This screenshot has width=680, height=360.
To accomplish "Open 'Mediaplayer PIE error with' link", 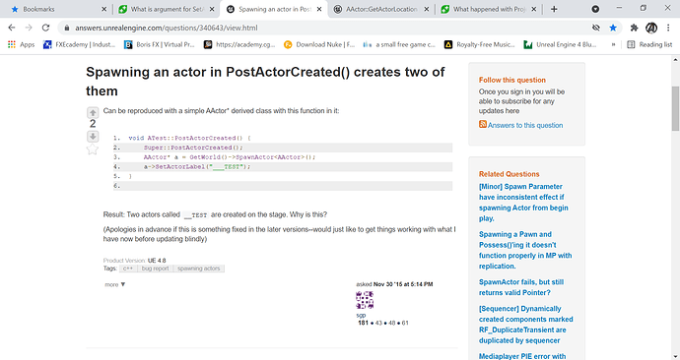I will (x=522, y=356).
